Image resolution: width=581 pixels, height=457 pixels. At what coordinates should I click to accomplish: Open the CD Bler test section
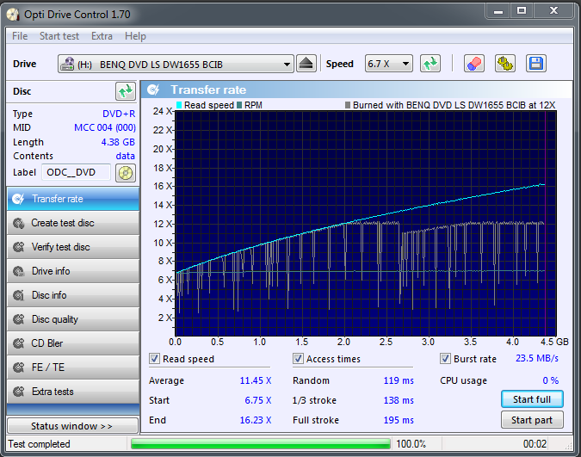[73, 343]
